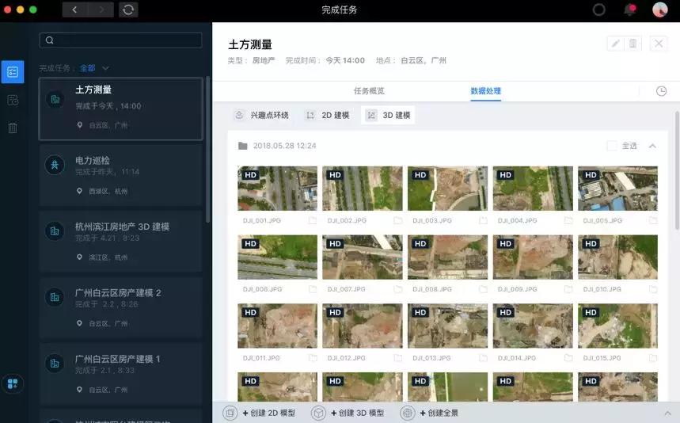Open the history clock icon
Screen dimensions: 680x423
click(661, 91)
